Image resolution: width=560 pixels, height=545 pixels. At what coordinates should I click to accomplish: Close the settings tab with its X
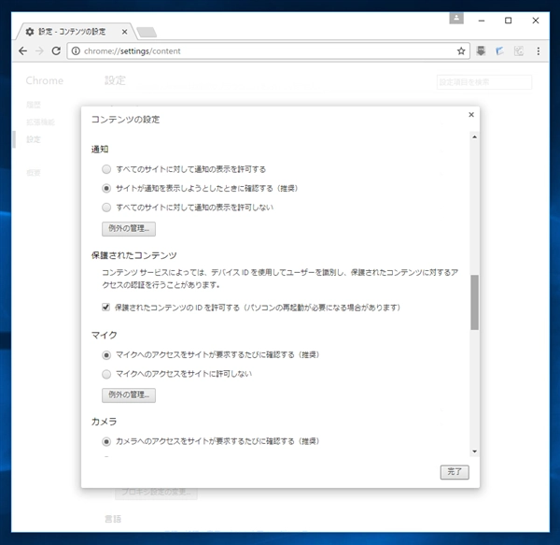[x=124, y=32]
